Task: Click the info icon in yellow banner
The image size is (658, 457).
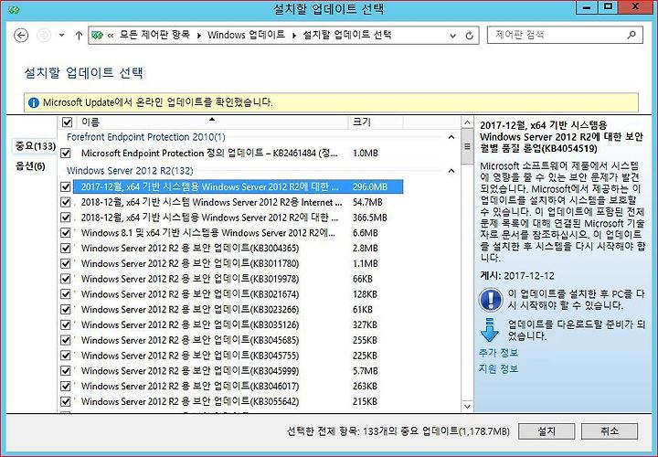Action: (33, 102)
